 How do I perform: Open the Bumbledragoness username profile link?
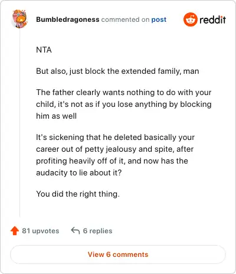click(x=68, y=19)
